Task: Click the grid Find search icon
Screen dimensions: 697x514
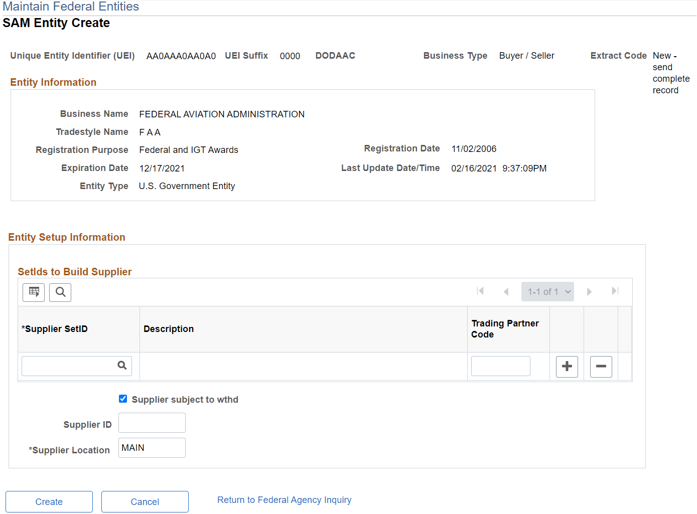Action: [x=60, y=292]
